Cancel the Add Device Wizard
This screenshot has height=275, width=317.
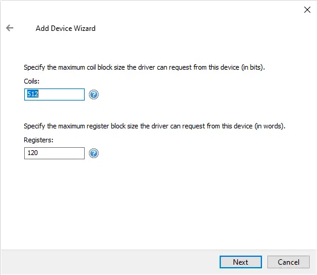289,262
